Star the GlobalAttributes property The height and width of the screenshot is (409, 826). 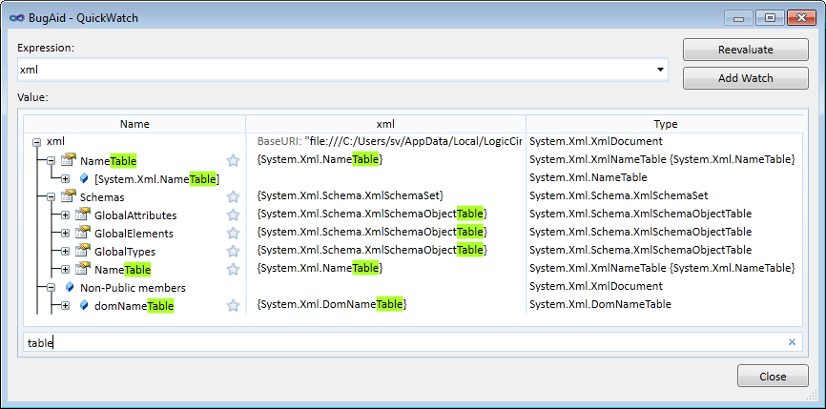pyautogui.click(x=232, y=215)
